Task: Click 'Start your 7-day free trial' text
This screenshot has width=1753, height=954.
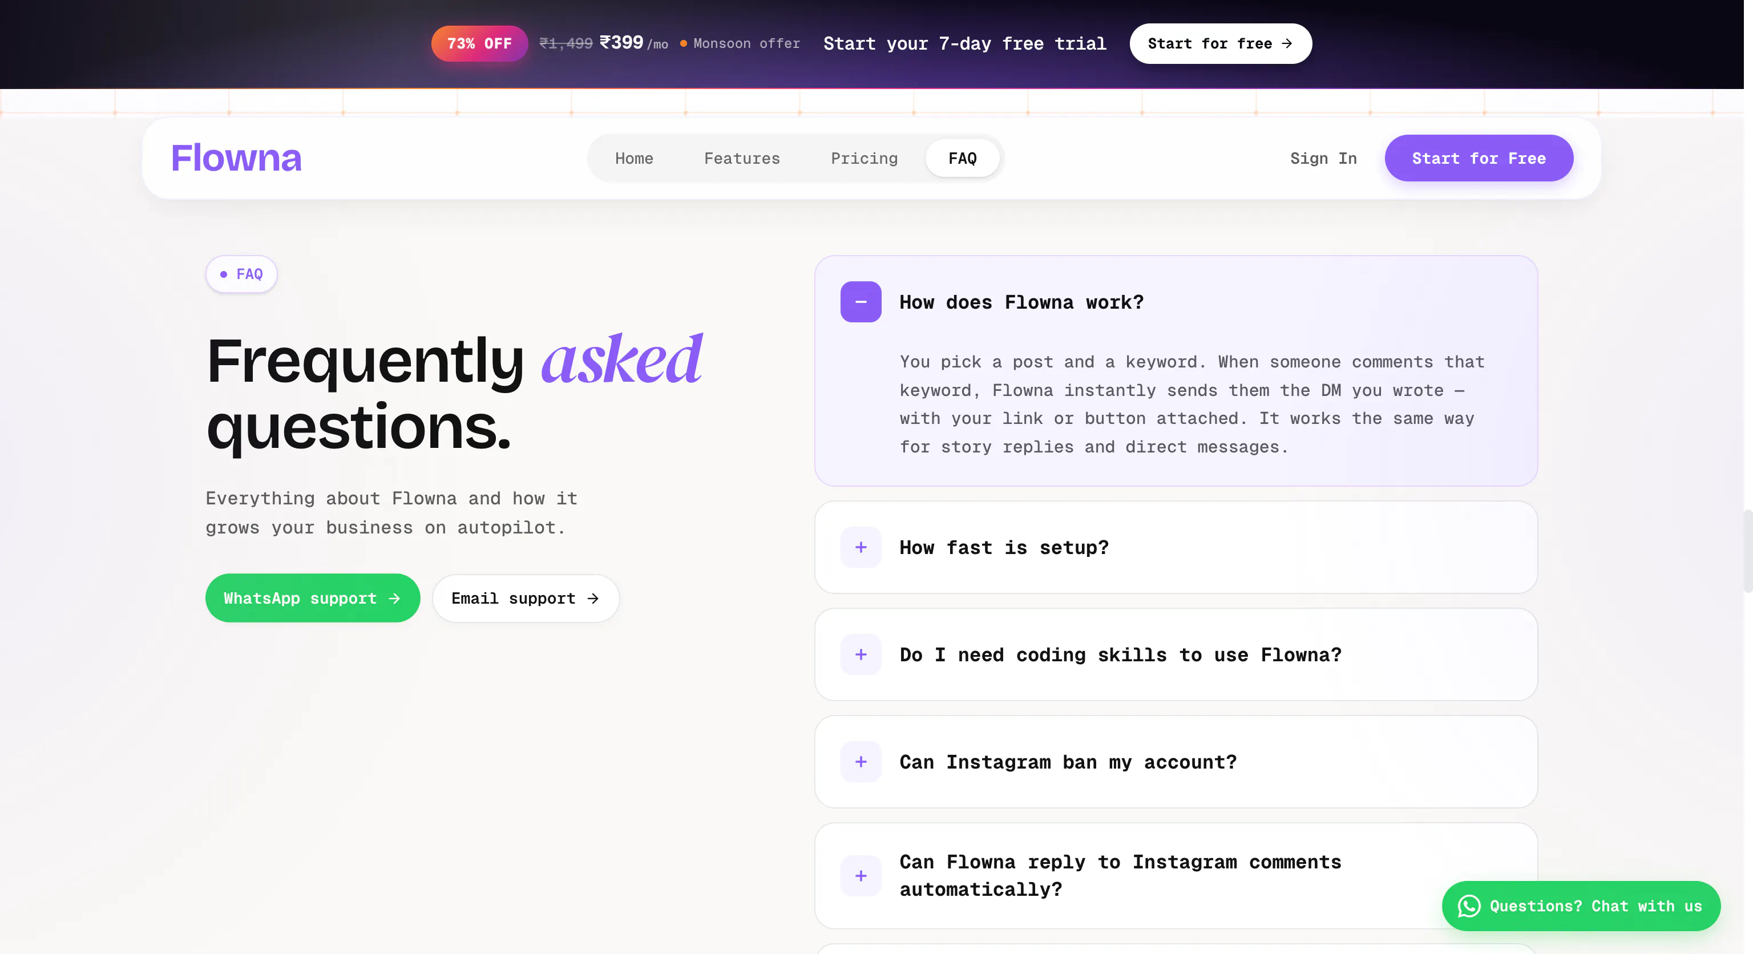Action: pyautogui.click(x=964, y=43)
